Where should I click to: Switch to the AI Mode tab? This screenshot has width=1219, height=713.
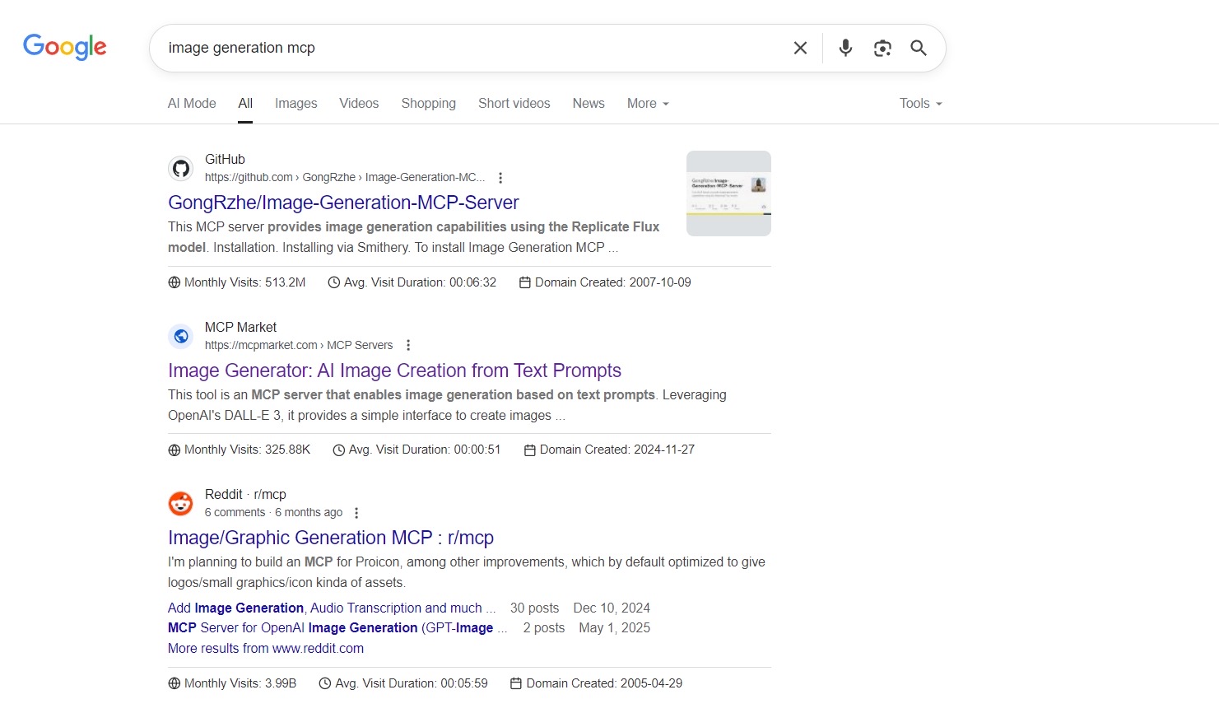(192, 104)
